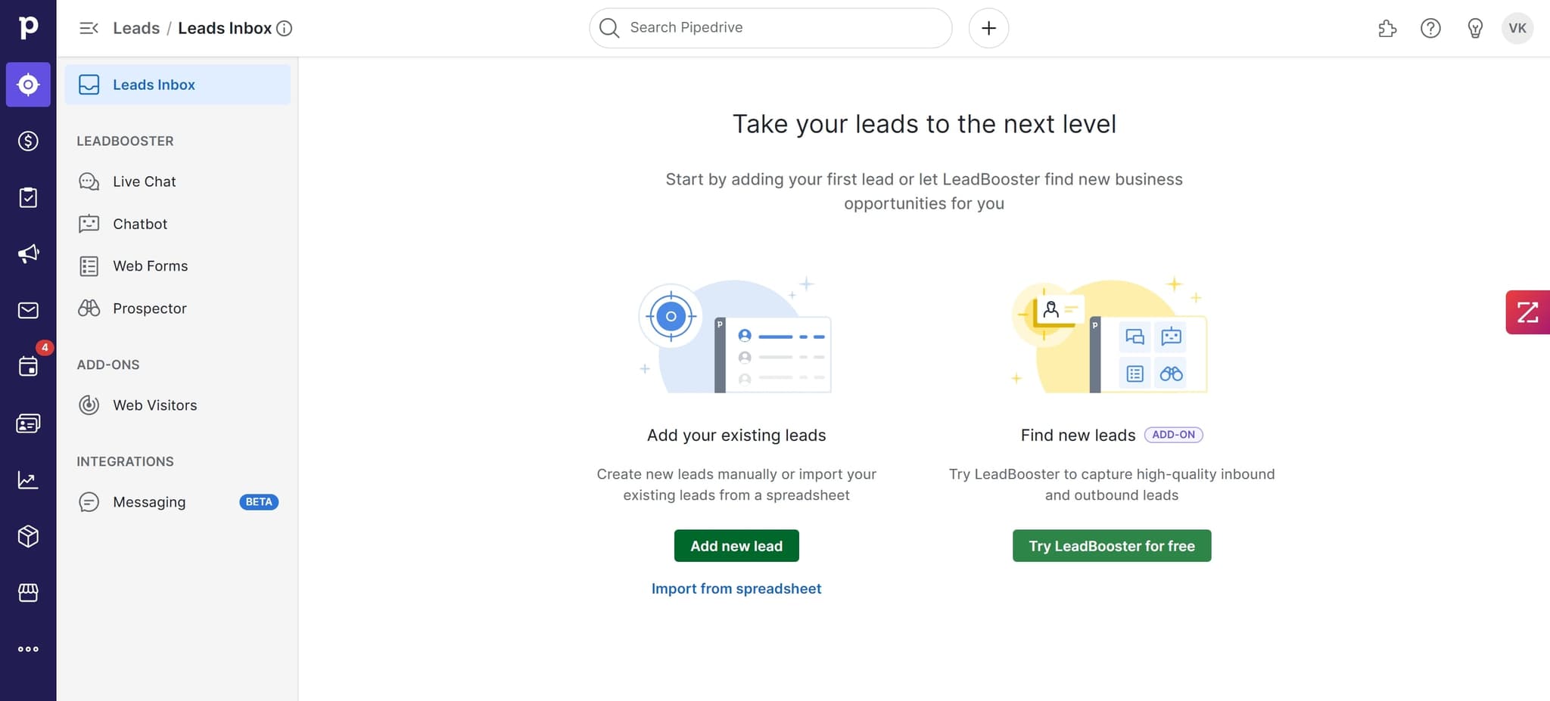Screen dimensions: 1550x701
Task: Collapse the left navigation panel
Action: click(89, 28)
